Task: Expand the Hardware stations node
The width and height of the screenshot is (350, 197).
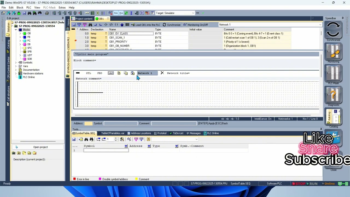Action: (x=16, y=74)
